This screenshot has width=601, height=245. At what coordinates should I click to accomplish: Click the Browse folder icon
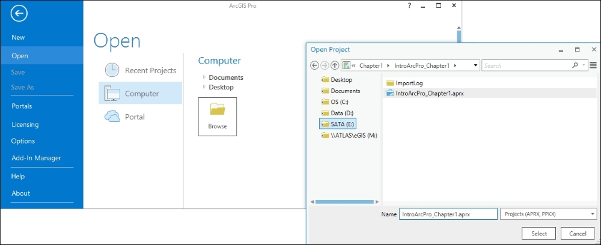(218, 109)
